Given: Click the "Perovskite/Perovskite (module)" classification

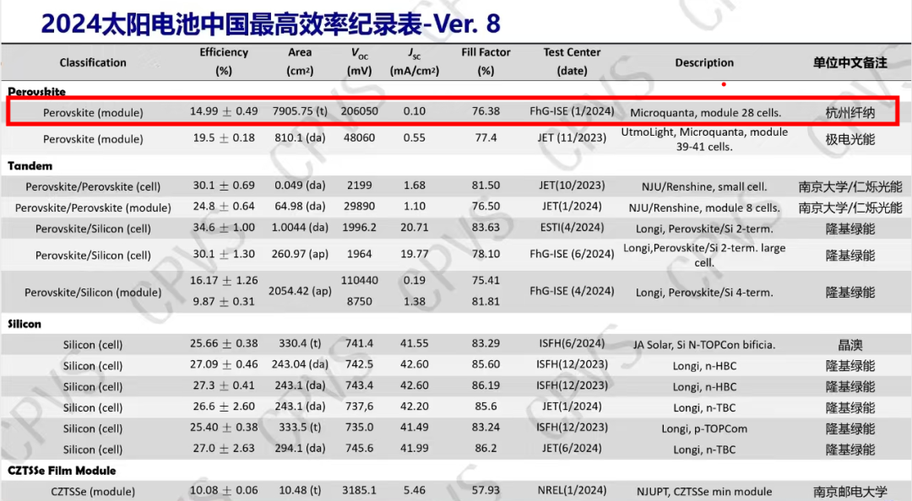Looking at the screenshot, I should tap(93, 207).
